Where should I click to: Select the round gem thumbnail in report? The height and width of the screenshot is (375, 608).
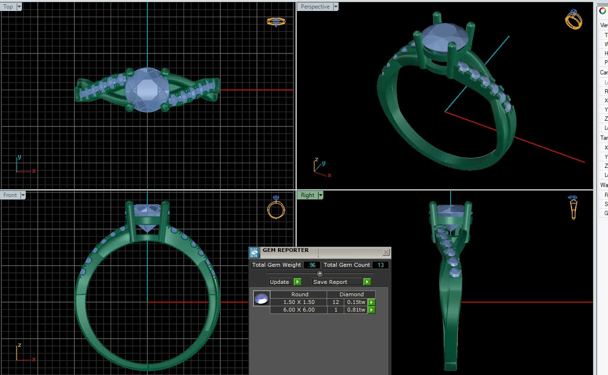click(x=261, y=299)
